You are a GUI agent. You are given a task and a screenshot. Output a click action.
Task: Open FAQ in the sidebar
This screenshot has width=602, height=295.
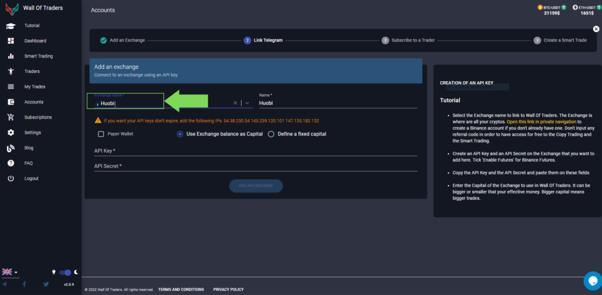(28, 163)
